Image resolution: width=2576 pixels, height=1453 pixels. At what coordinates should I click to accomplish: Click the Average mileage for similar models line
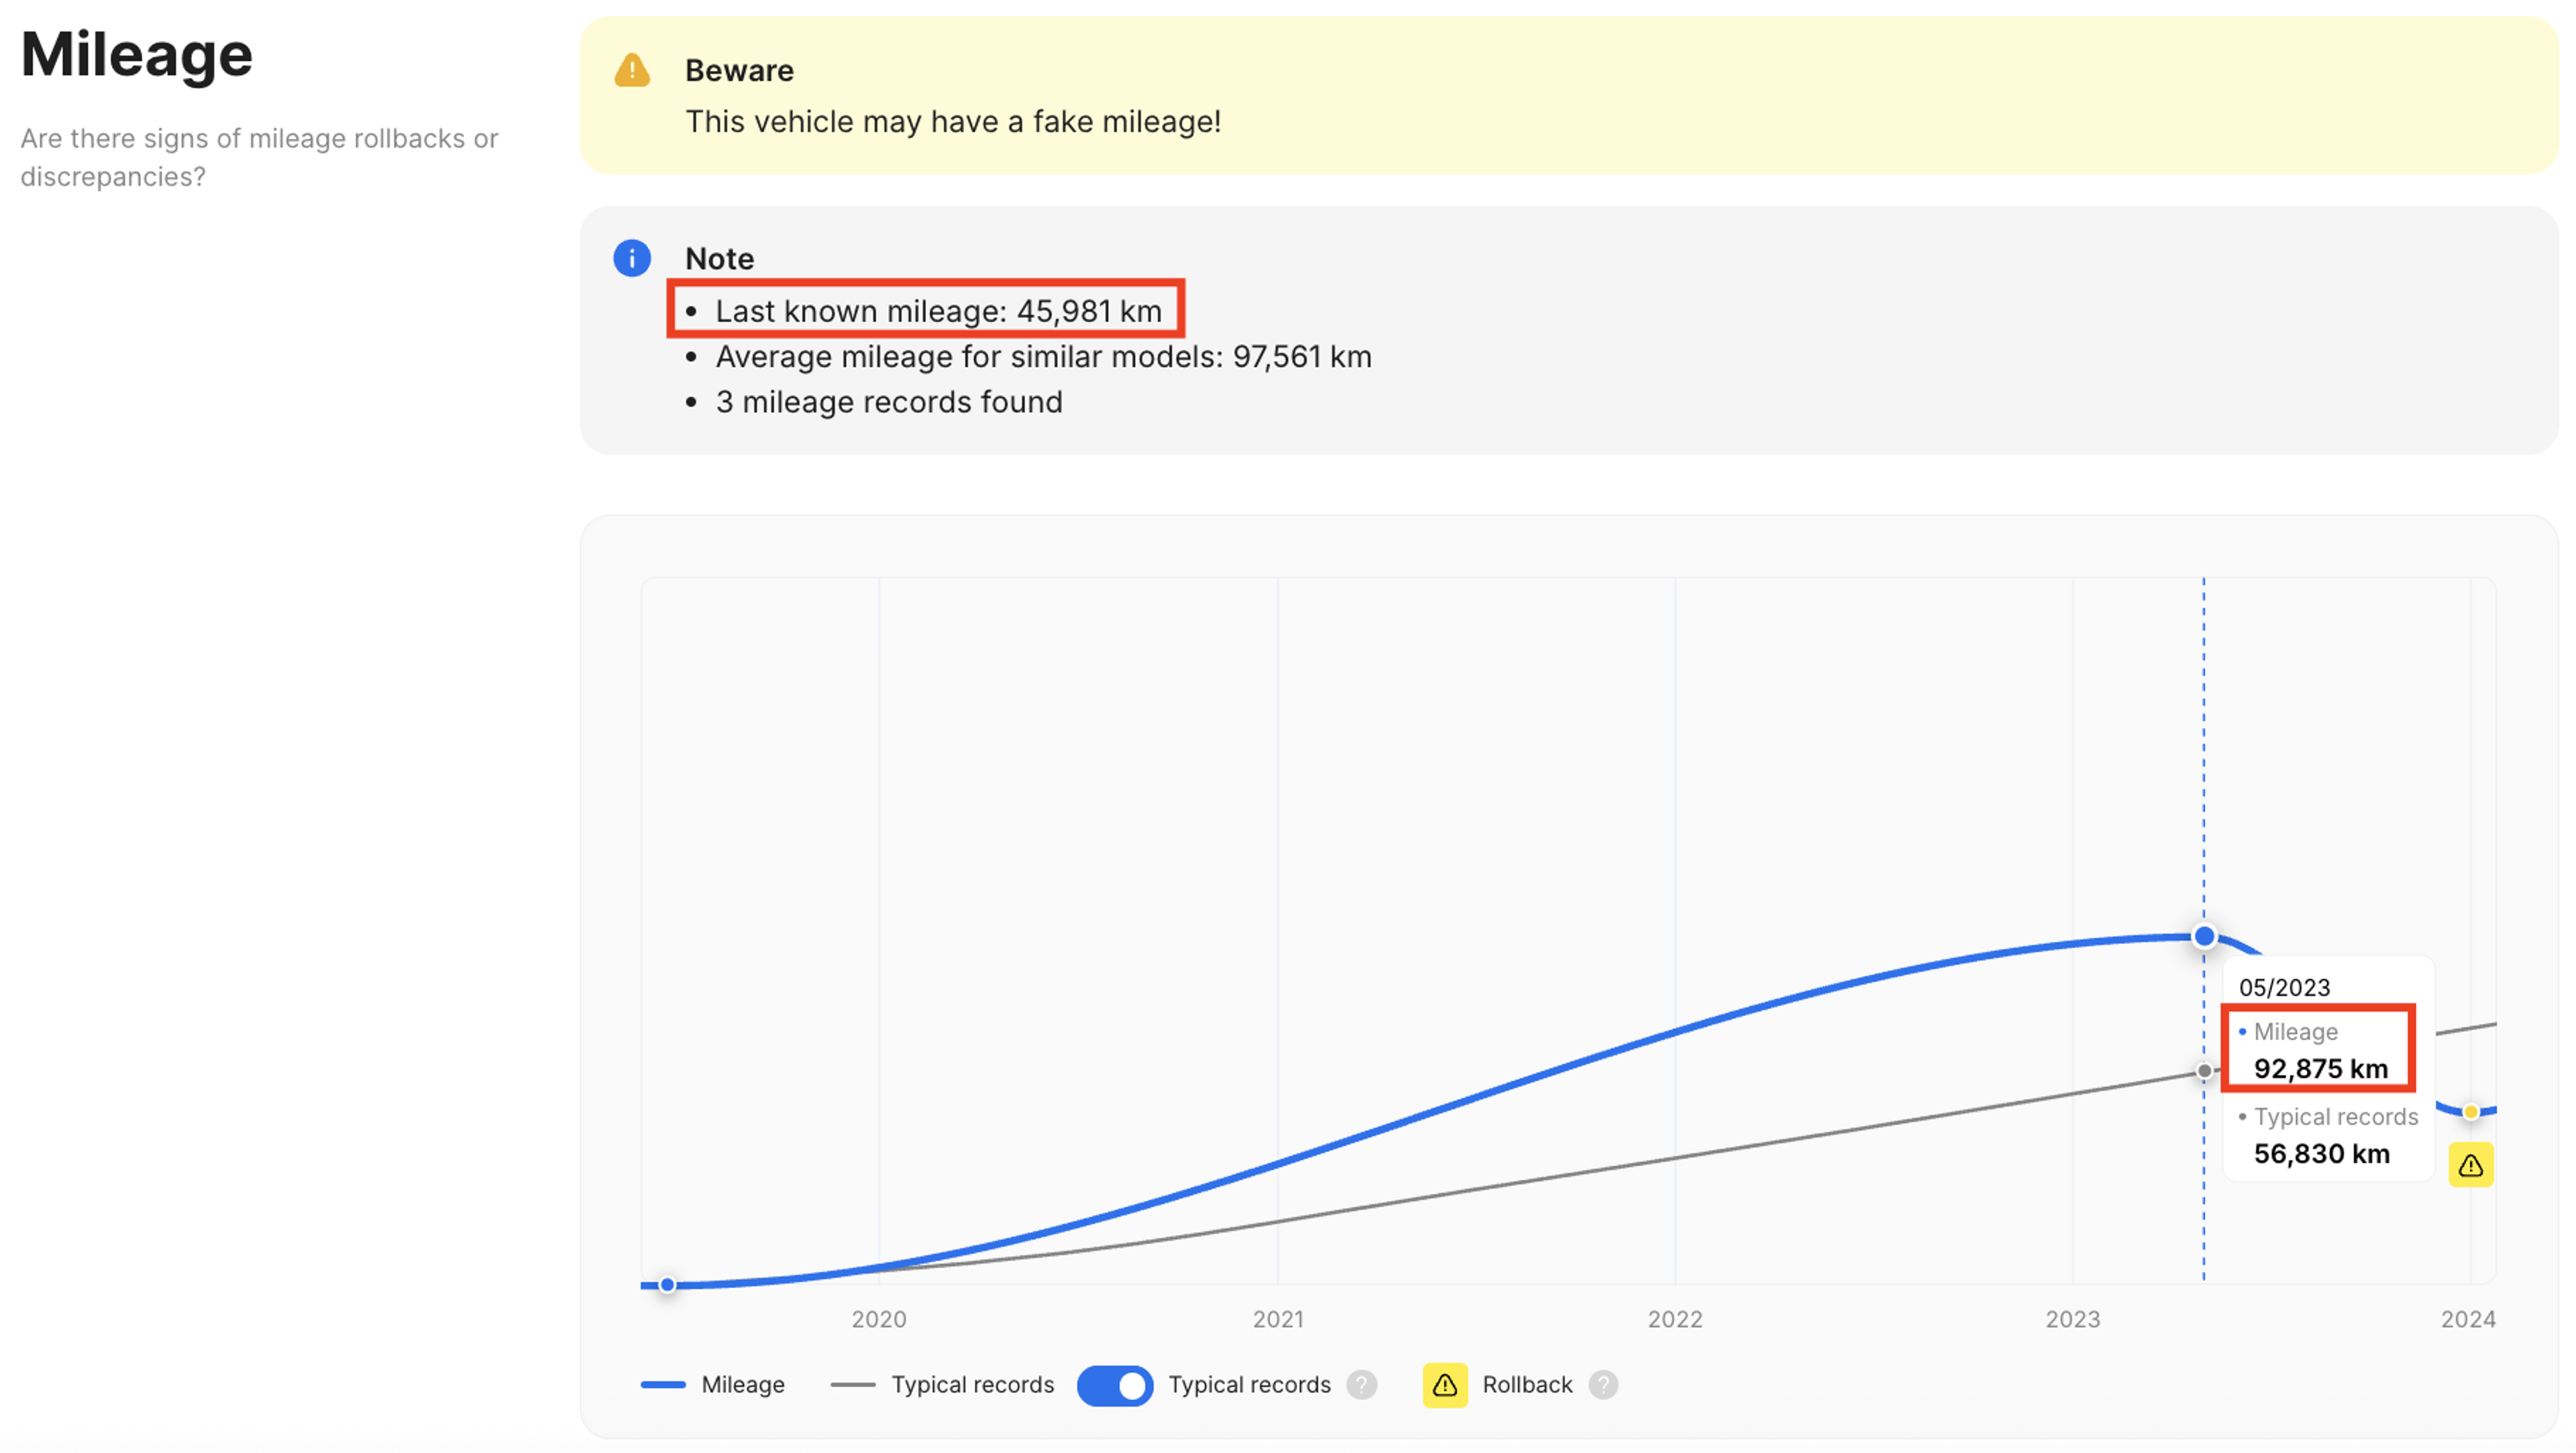[x=1042, y=357]
